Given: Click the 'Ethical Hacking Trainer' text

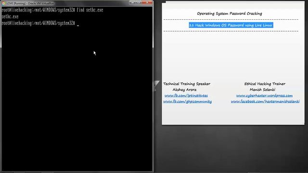Looking at the screenshot, I should (x=265, y=84).
